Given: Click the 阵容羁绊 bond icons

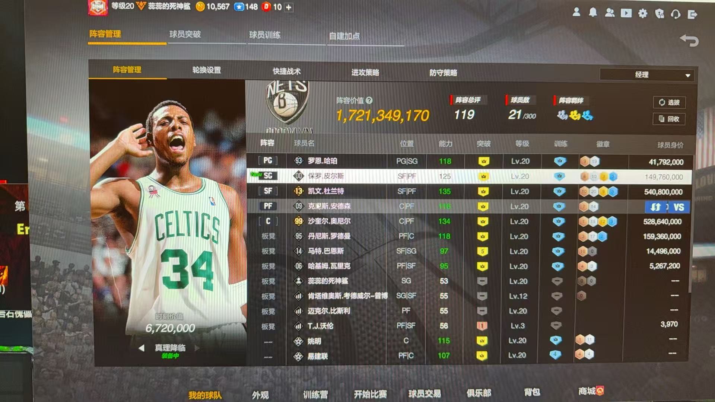Looking at the screenshot, I should point(575,115).
